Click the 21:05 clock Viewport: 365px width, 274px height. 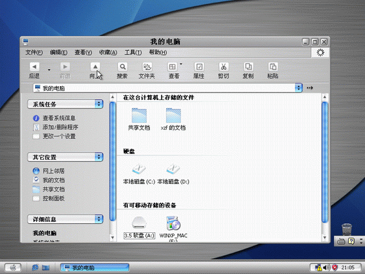(x=348, y=267)
